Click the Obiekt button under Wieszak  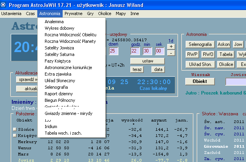click(200, 81)
